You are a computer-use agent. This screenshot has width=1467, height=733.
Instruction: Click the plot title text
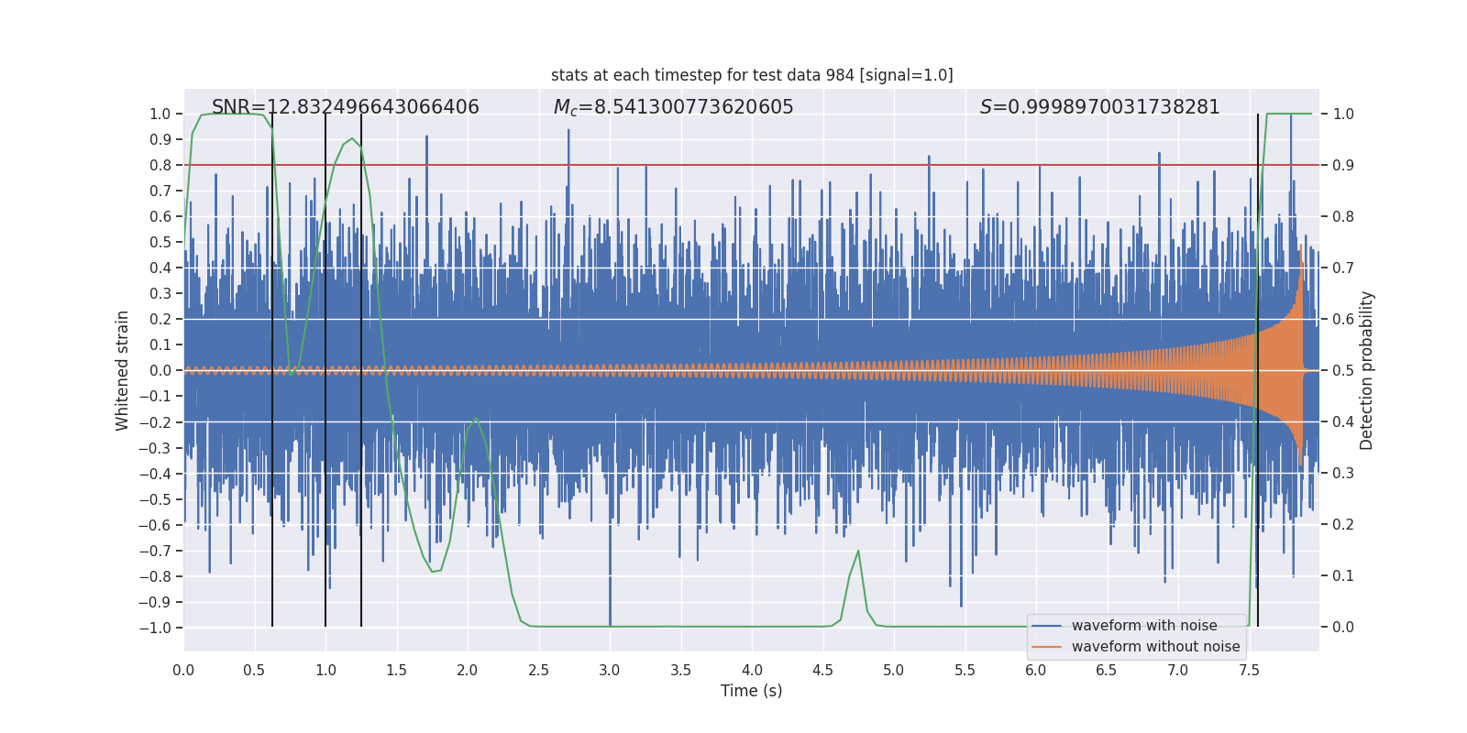click(752, 75)
